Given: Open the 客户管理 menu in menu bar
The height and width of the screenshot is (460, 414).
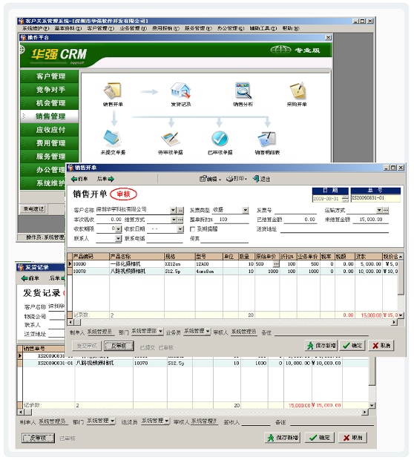Looking at the screenshot, I should coord(100,28).
